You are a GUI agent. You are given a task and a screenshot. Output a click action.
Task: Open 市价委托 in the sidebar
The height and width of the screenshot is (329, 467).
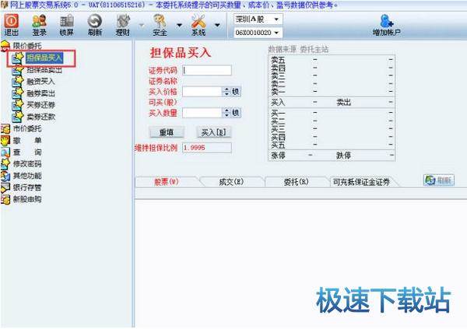point(27,128)
